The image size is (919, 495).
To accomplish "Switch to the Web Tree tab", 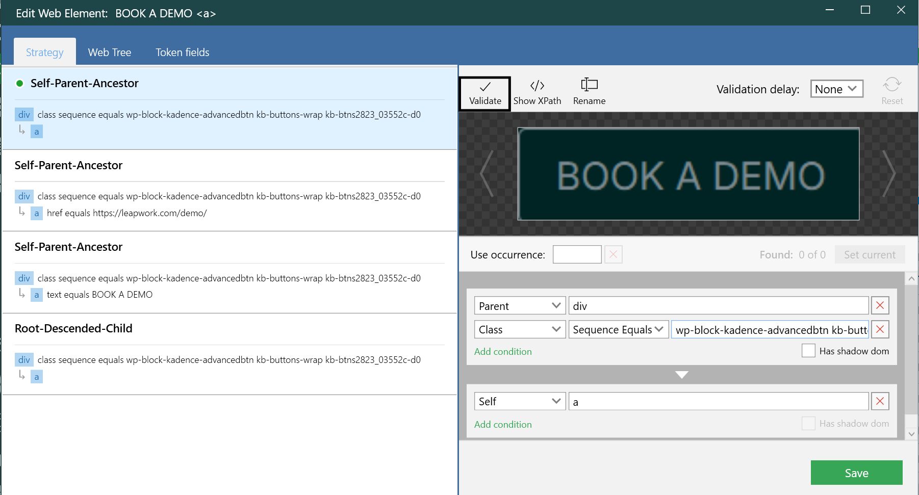I will point(110,52).
